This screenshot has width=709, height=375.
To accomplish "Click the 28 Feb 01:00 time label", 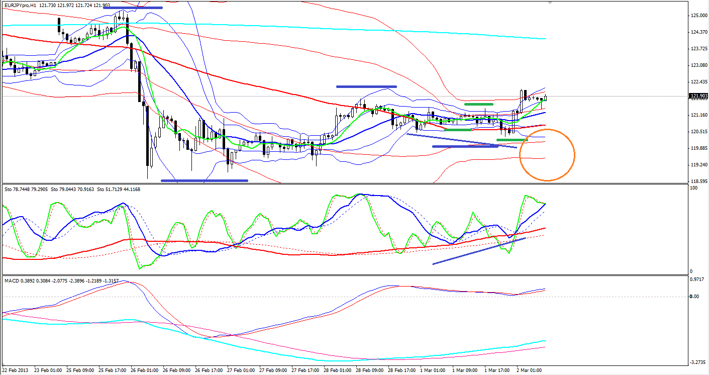I will pos(338,370).
